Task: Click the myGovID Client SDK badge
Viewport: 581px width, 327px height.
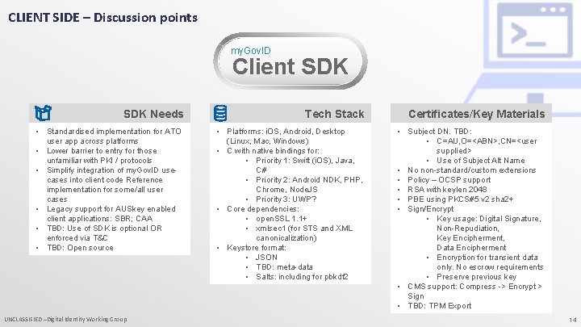Action: tap(290, 61)
